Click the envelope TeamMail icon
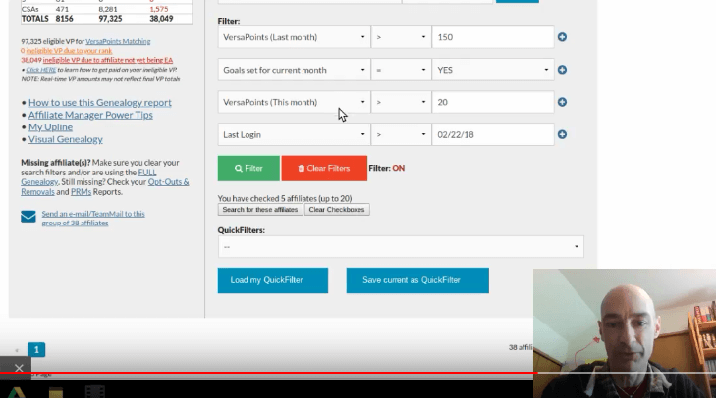Screen dimensions: 716x398 [28, 217]
